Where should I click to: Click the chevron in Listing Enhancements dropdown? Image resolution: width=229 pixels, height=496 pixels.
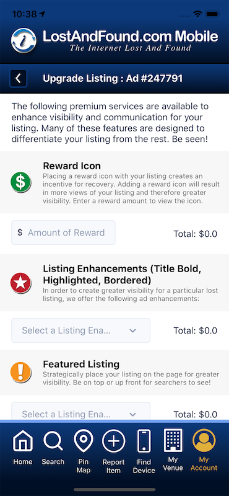(x=133, y=330)
